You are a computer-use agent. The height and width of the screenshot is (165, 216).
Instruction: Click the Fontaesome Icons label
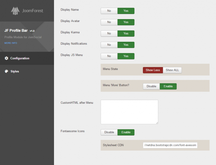pyautogui.click(x=73, y=131)
